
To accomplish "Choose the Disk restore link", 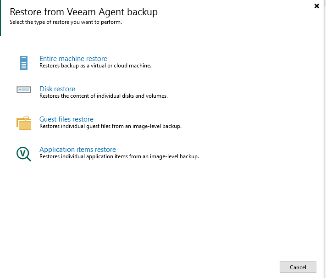I will point(57,89).
